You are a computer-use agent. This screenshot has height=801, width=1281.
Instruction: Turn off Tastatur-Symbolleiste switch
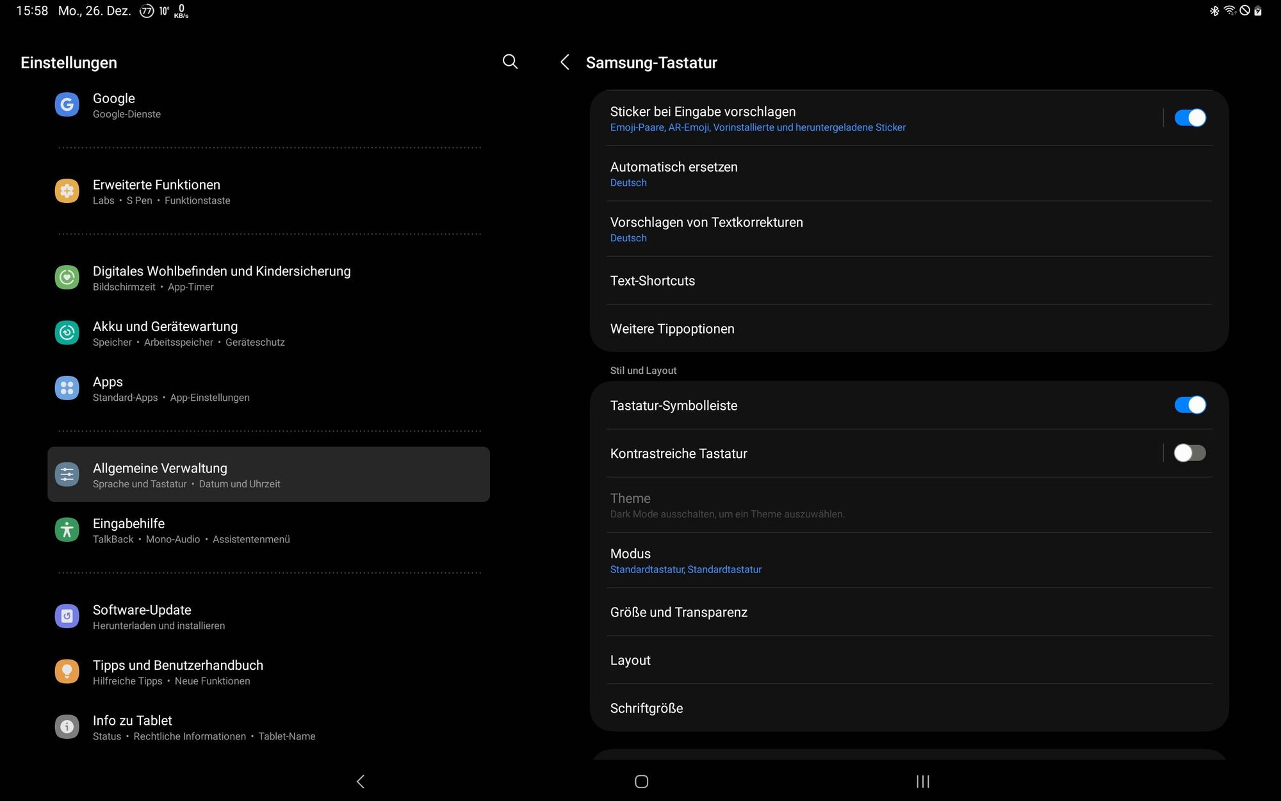(1190, 405)
